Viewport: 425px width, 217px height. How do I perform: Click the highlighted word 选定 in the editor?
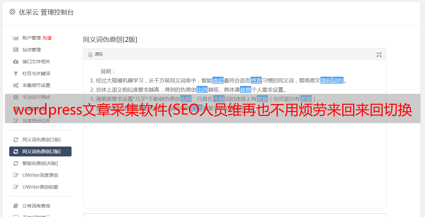pos(218,80)
